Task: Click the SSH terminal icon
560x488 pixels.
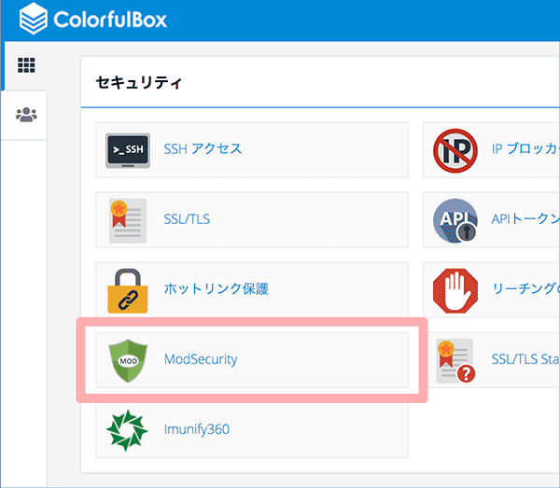Action: coord(128,149)
